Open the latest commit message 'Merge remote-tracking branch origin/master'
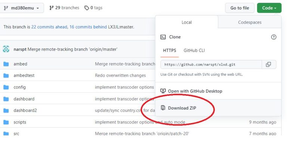 72,49
